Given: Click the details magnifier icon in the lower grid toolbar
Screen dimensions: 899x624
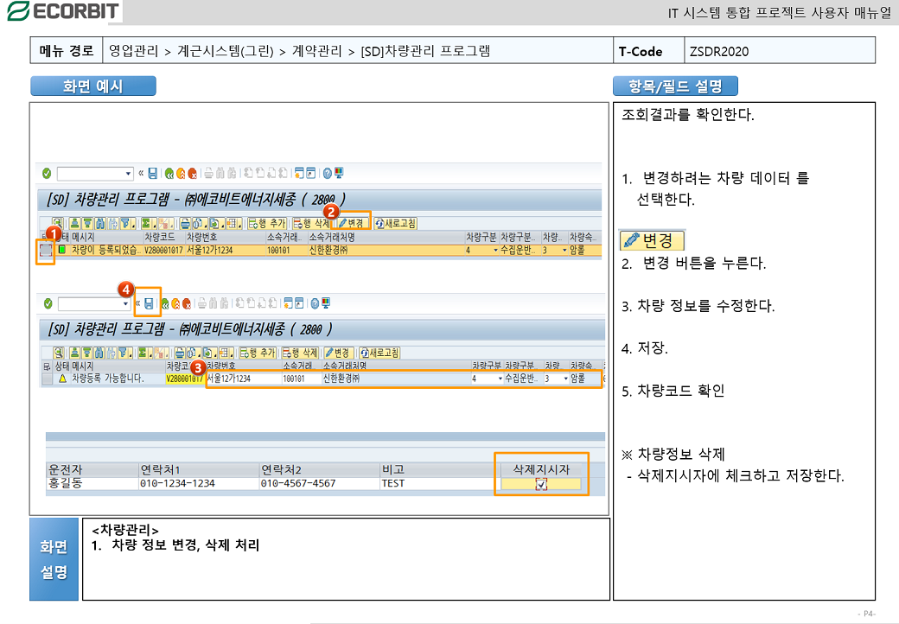Looking at the screenshot, I should 58,353.
